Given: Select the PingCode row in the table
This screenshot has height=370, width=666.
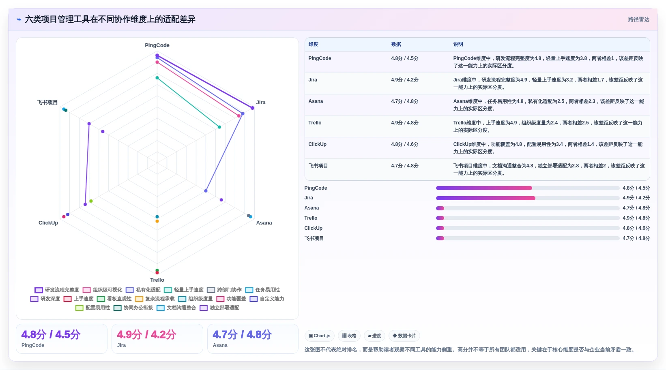Looking at the screenshot, I should coord(477,62).
